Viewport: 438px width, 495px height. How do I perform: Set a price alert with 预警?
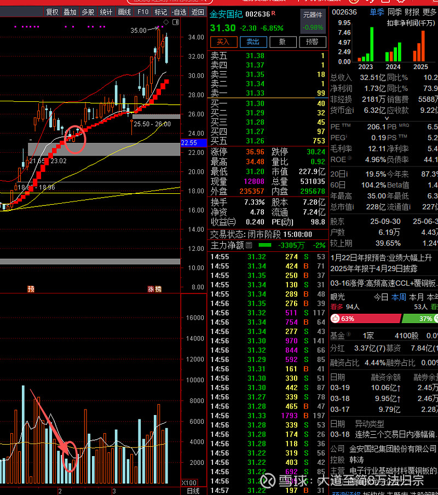313,42
